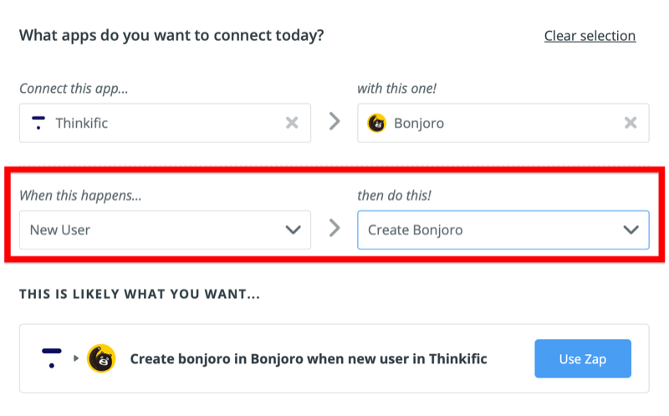Click the Bonjoro bear logo in app field
Screen dimensions: 669x416
click(x=377, y=123)
